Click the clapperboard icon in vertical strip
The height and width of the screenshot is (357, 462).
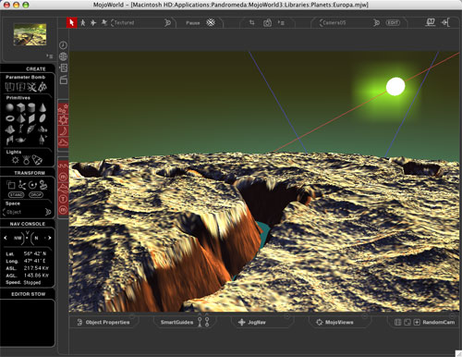(64, 80)
